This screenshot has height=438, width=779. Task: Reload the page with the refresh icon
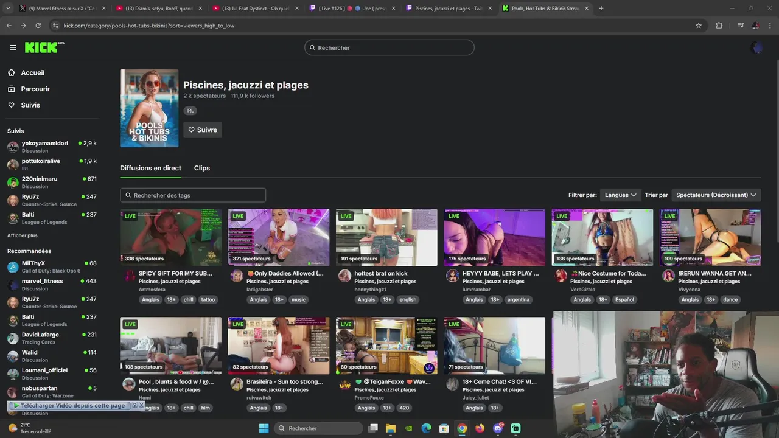pos(38,26)
